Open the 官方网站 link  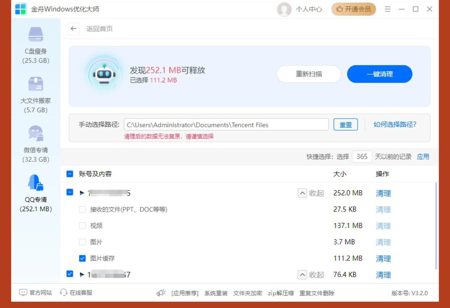coord(41,293)
